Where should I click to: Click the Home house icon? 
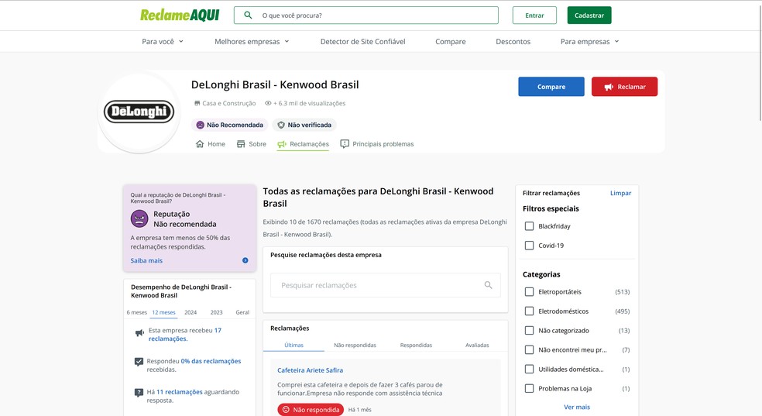[200, 144]
